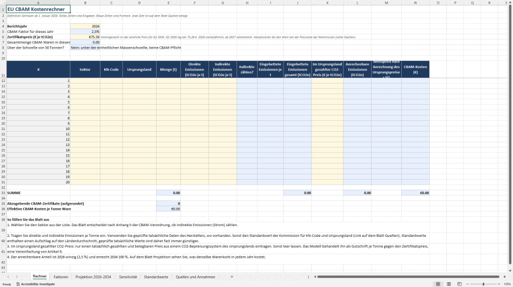Click the Sektor cell in row 1
This screenshot has width=513, height=287.
click(85, 80)
